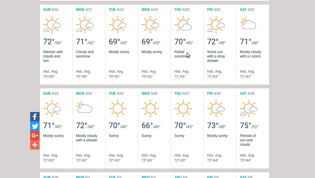Image resolution: width=315 pixels, height=178 pixels.
Task: Click the weather icon for SUN 4/16
Action: (52, 25)
